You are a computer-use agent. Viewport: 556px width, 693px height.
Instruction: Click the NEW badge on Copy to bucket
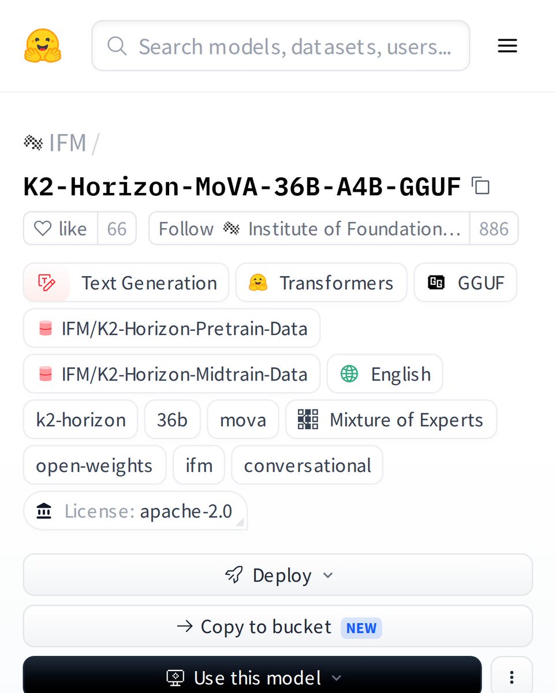click(361, 627)
